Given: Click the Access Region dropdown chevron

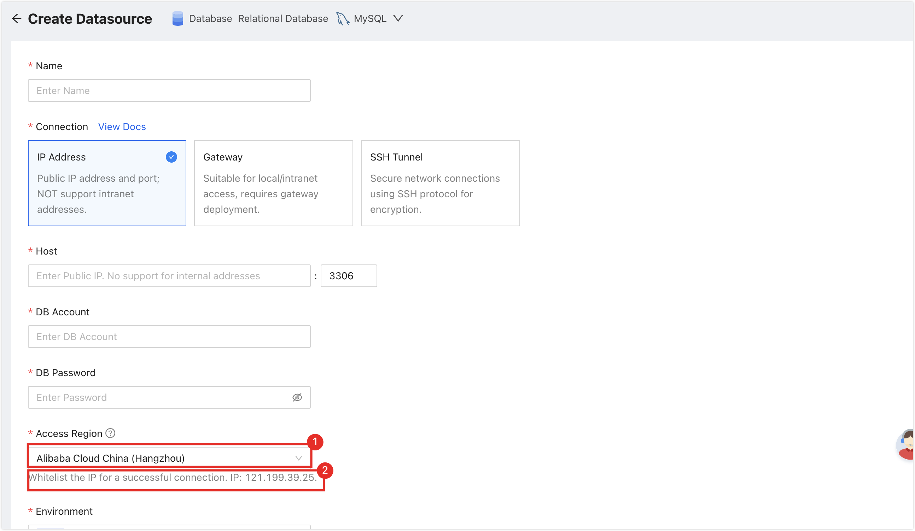Looking at the screenshot, I should coord(298,458).
